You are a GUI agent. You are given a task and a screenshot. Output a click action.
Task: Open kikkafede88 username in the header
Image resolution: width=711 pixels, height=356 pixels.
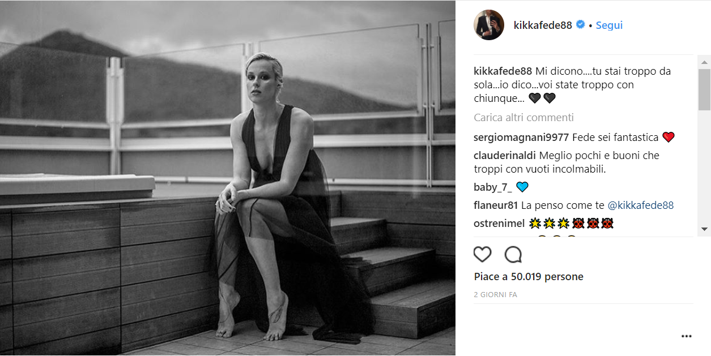coord(543,25)
